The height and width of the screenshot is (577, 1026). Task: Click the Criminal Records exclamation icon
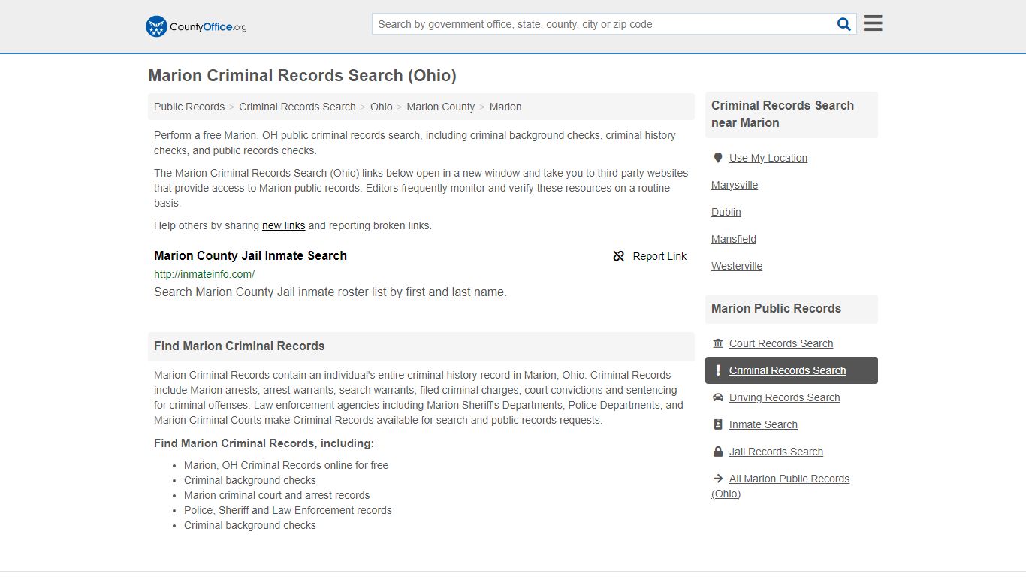click(x=718, y=370)
